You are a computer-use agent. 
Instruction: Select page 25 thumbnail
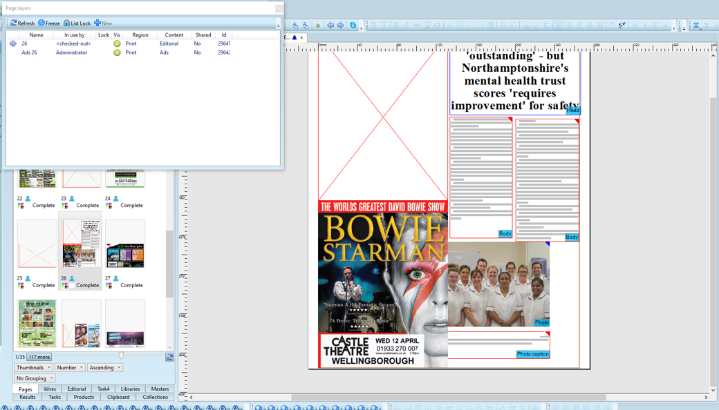(x=37, y=244)
